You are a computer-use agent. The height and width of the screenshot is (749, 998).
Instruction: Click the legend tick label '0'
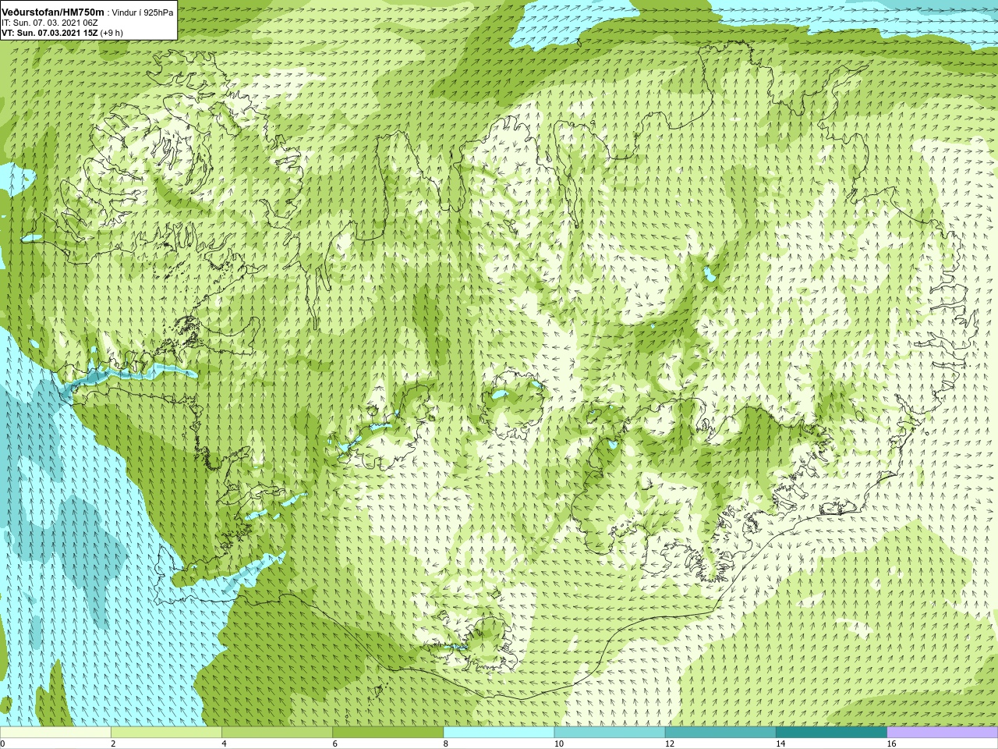pos(2,744)
